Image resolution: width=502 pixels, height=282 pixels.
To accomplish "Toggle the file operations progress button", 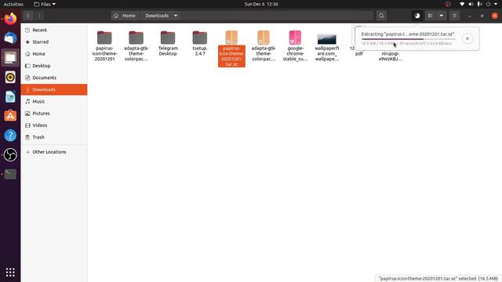I will 417,16.
